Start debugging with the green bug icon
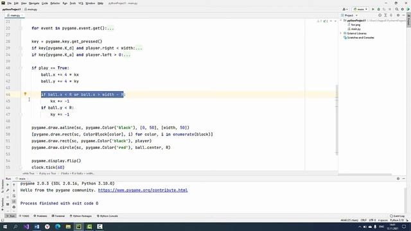Screen dimensions: 411x231 pyautogui.click(x=378, y=9)
